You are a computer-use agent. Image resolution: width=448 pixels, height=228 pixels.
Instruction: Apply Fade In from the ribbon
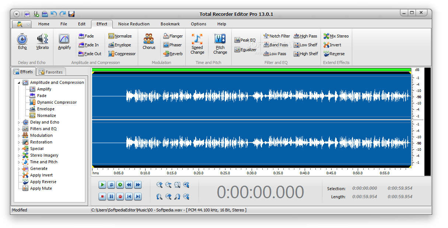[x=88, y=45]
